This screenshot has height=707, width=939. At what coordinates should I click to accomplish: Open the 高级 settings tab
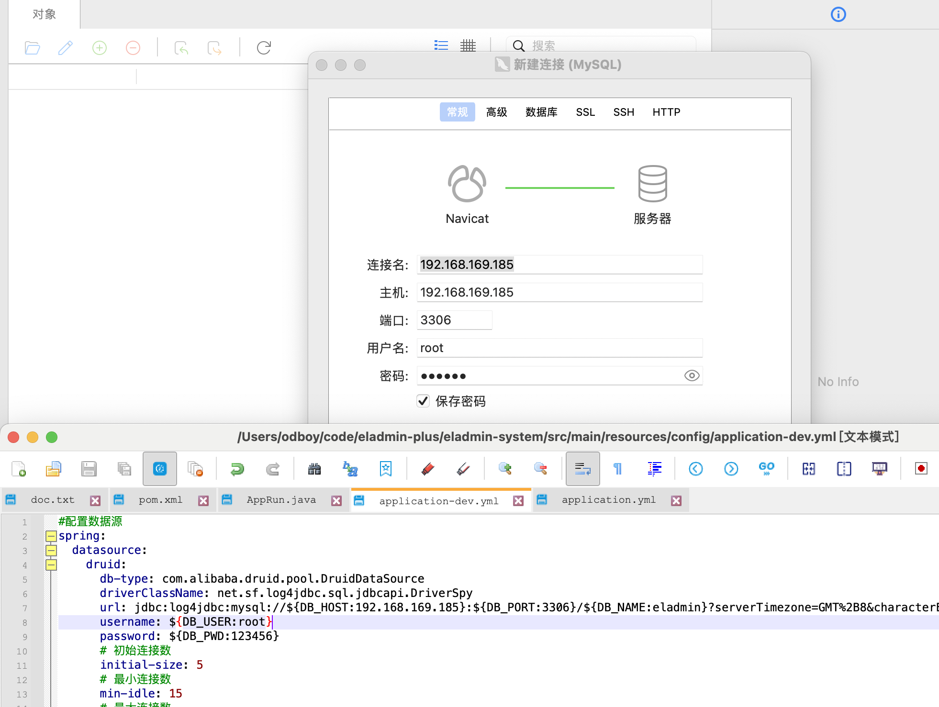496,112
